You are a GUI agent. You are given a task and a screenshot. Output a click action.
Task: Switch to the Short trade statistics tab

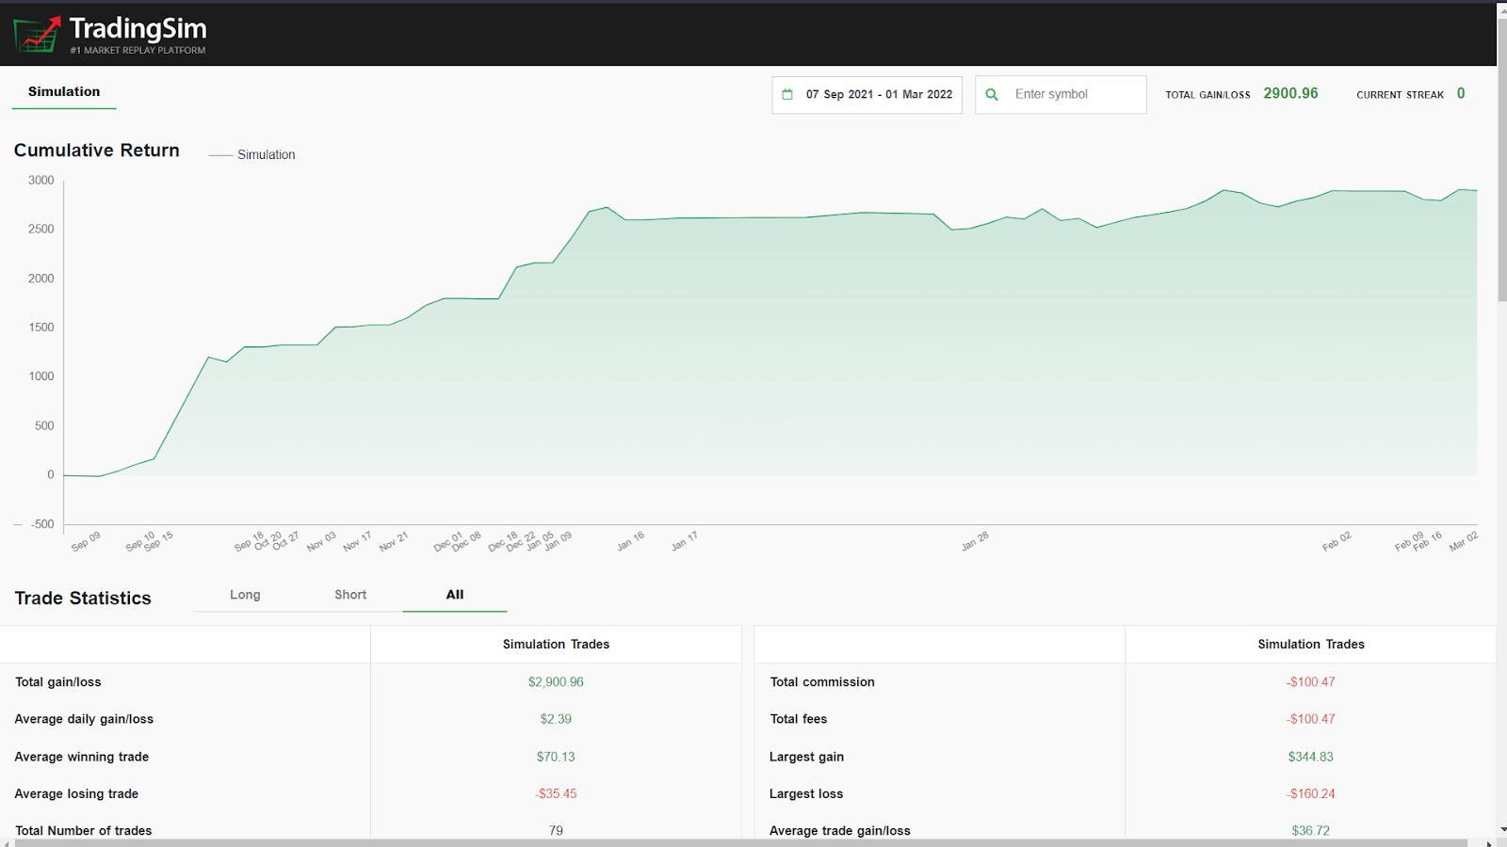point(349,595)
